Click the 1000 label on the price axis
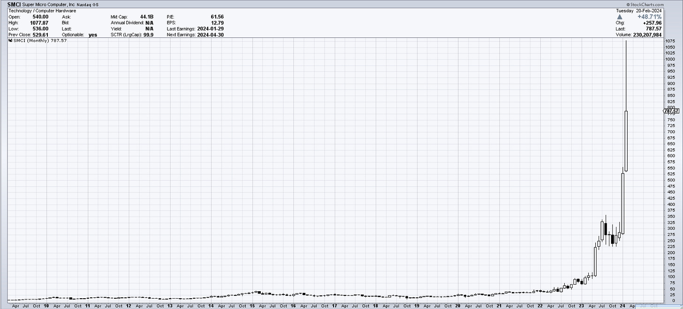683x309 pixels. pos(670,59)
